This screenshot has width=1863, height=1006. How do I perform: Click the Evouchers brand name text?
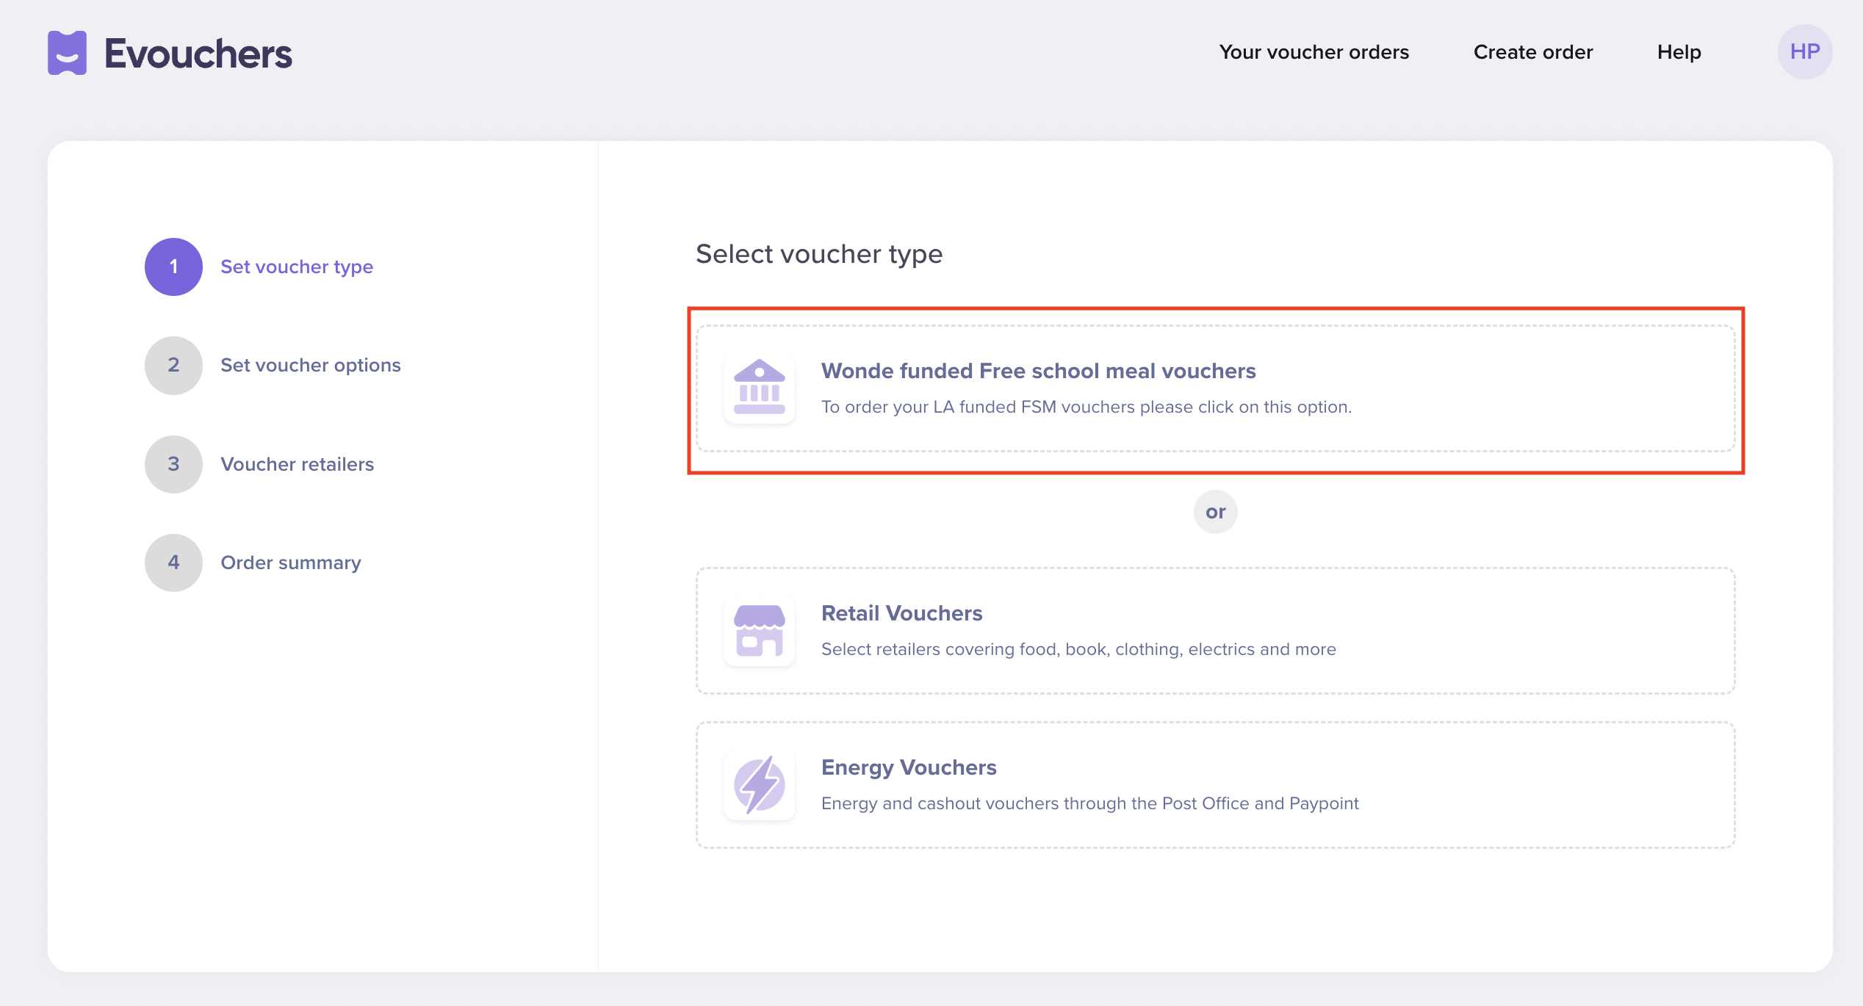point(198,54)
